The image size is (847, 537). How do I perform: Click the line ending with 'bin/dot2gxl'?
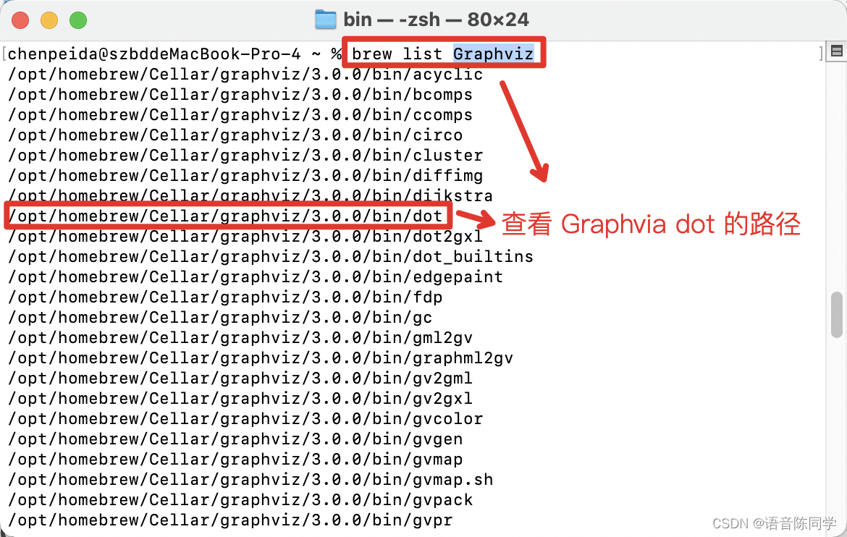[245, 237]
